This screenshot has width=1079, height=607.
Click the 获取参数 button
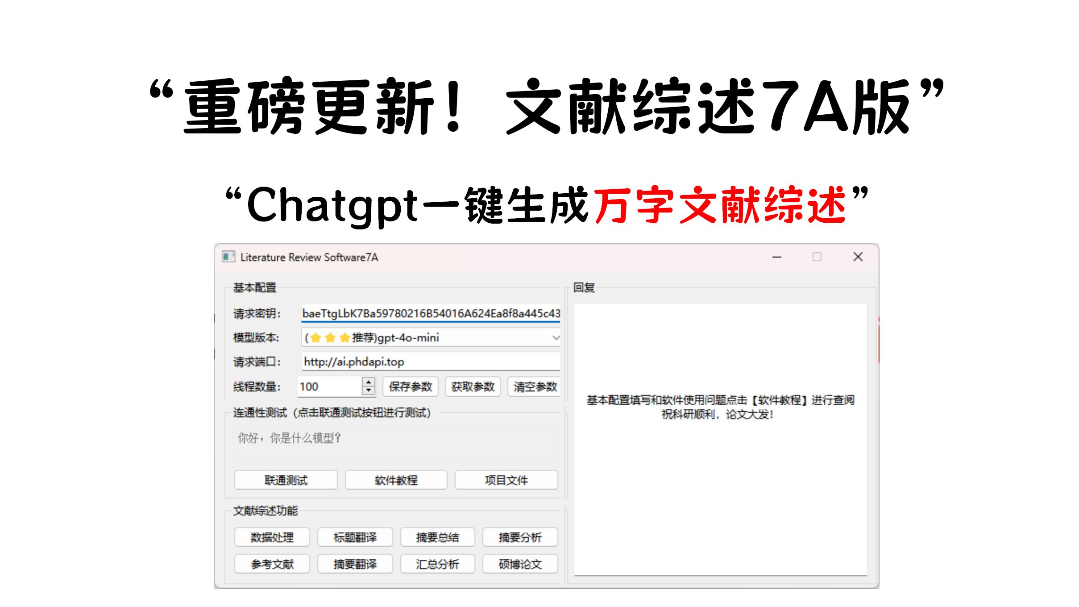pos(473,387)
